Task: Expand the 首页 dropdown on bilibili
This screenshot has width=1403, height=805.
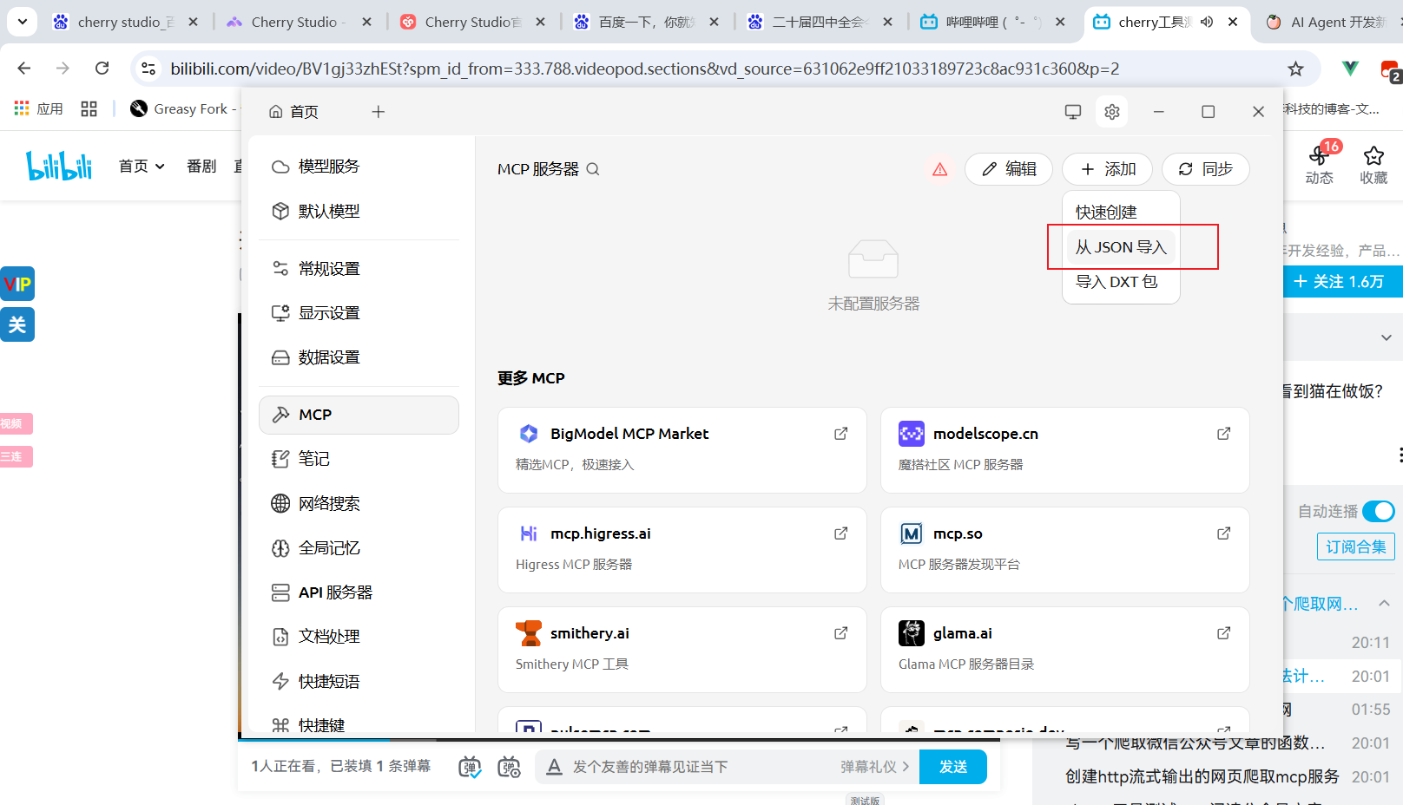Action: pyautogui.click(x=142, y=167)
